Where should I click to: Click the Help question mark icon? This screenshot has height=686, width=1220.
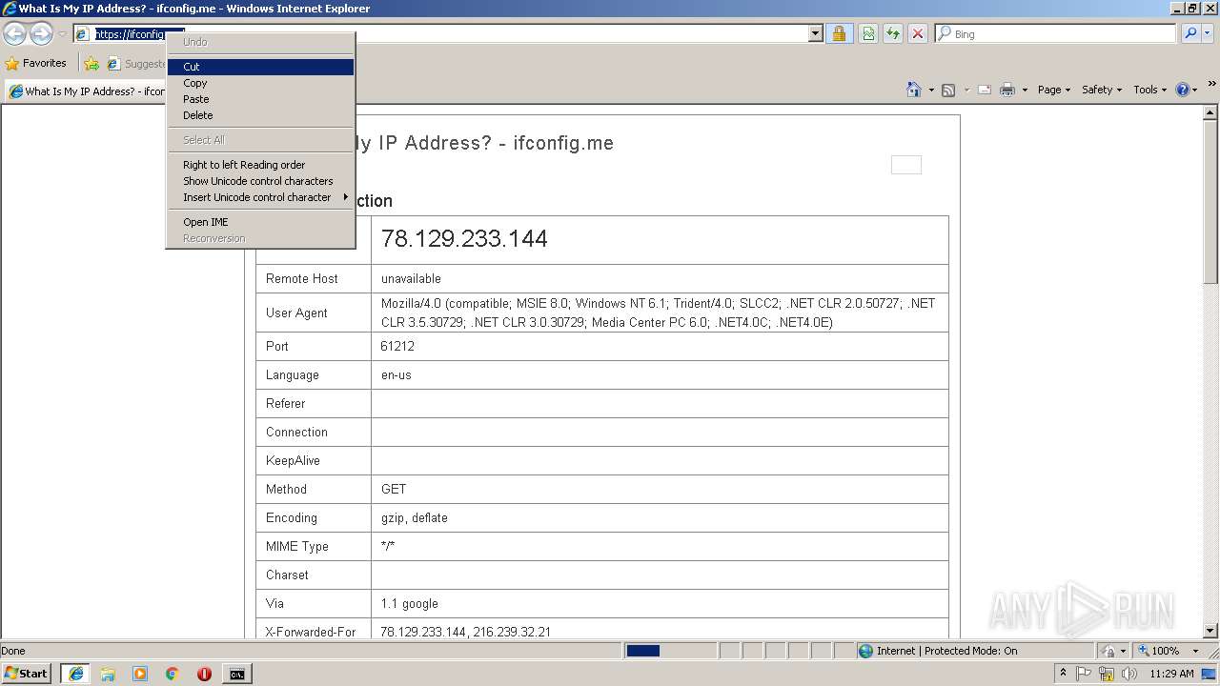[x=1183, y=90]
